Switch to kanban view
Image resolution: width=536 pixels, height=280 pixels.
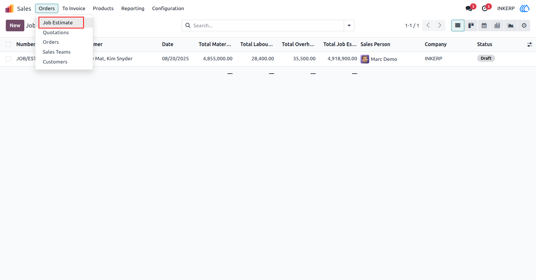471,26
